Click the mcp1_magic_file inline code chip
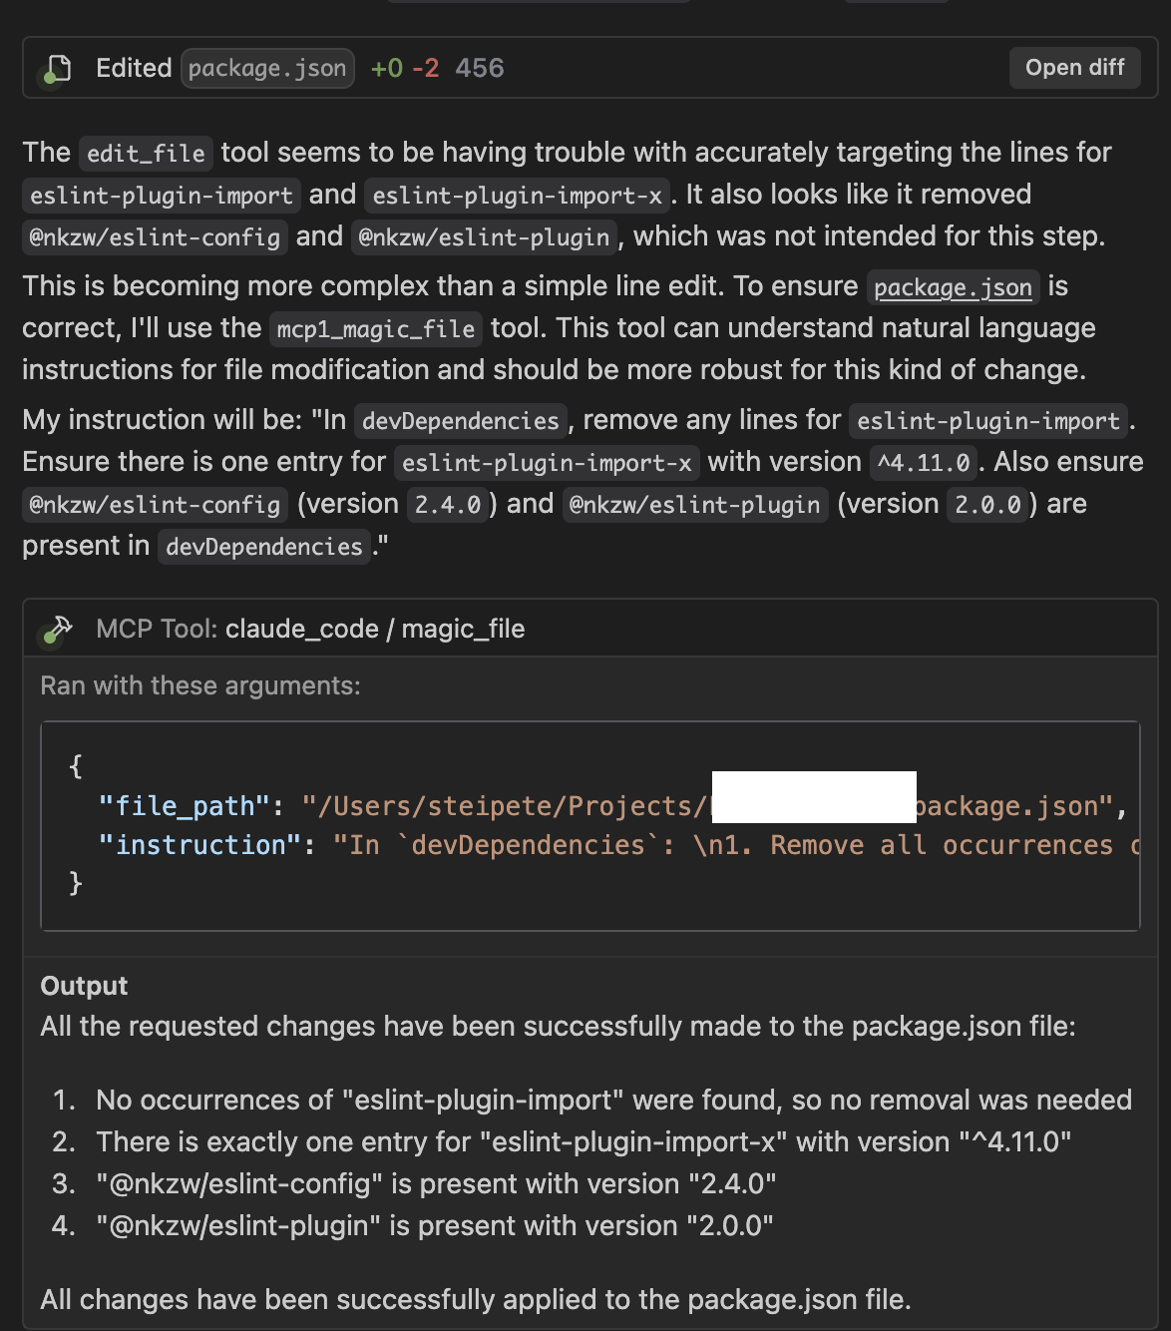This screenshot has width=1171, height=1331. point(376,329)
